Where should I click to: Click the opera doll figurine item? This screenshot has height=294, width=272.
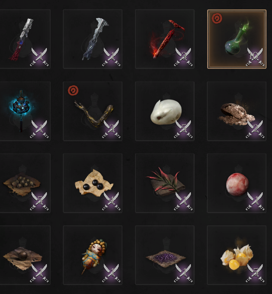(x=93, y=255)
